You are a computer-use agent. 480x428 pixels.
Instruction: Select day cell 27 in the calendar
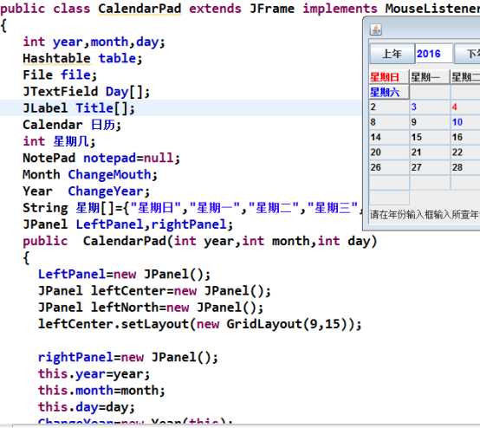click(430, 167)
